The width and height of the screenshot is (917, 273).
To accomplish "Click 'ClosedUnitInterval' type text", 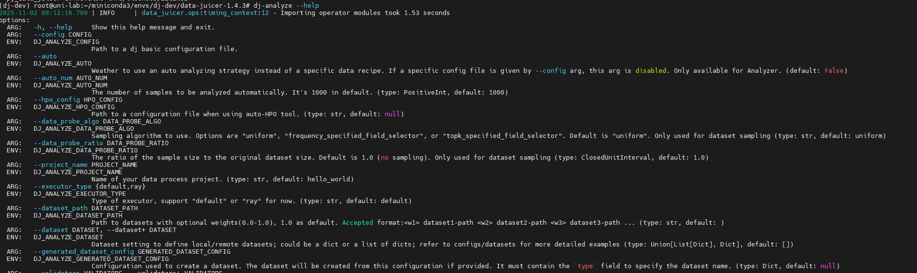I will pyautogui.click(x=616, y=157).
